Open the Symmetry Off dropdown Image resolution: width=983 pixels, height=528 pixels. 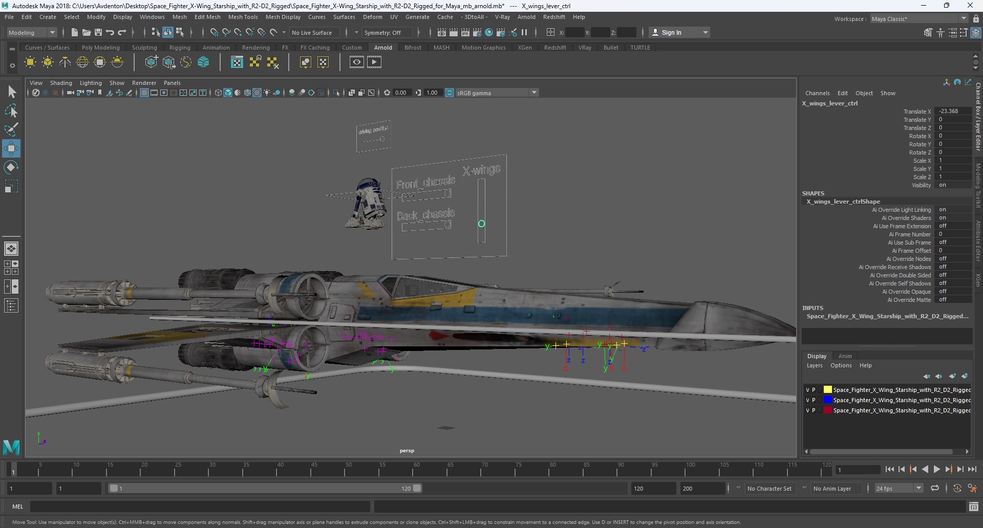(388, 33)
